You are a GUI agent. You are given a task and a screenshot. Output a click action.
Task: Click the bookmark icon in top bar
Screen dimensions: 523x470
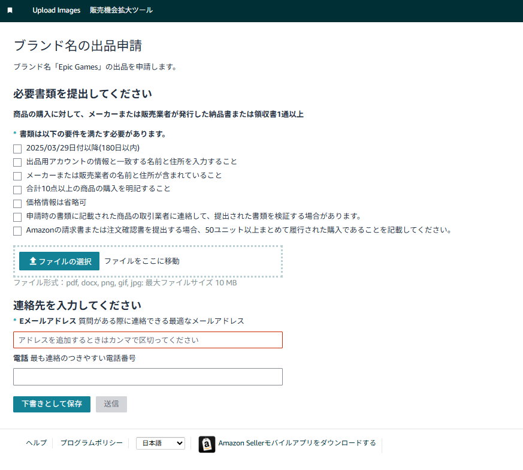[x=10, y=11]
